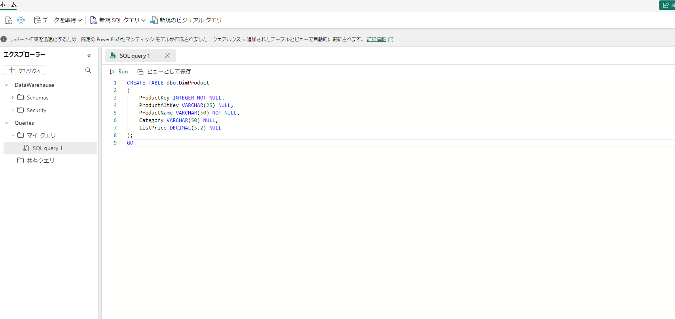Screen dimensions: 675x319
Task: Collapse the エクスプローラー panel
Action: (x=89, y=56)
